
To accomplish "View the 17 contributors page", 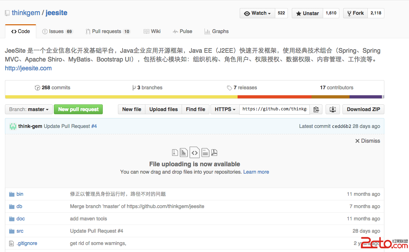I will pyautogui.click(x=337, y=88).
